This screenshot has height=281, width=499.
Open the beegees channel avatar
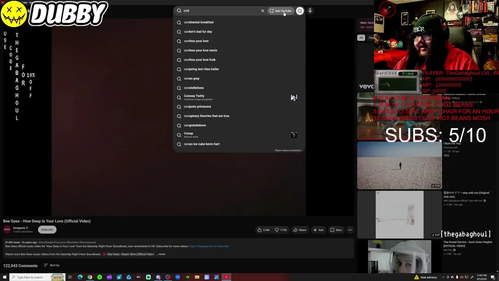[x=7, y=229]
